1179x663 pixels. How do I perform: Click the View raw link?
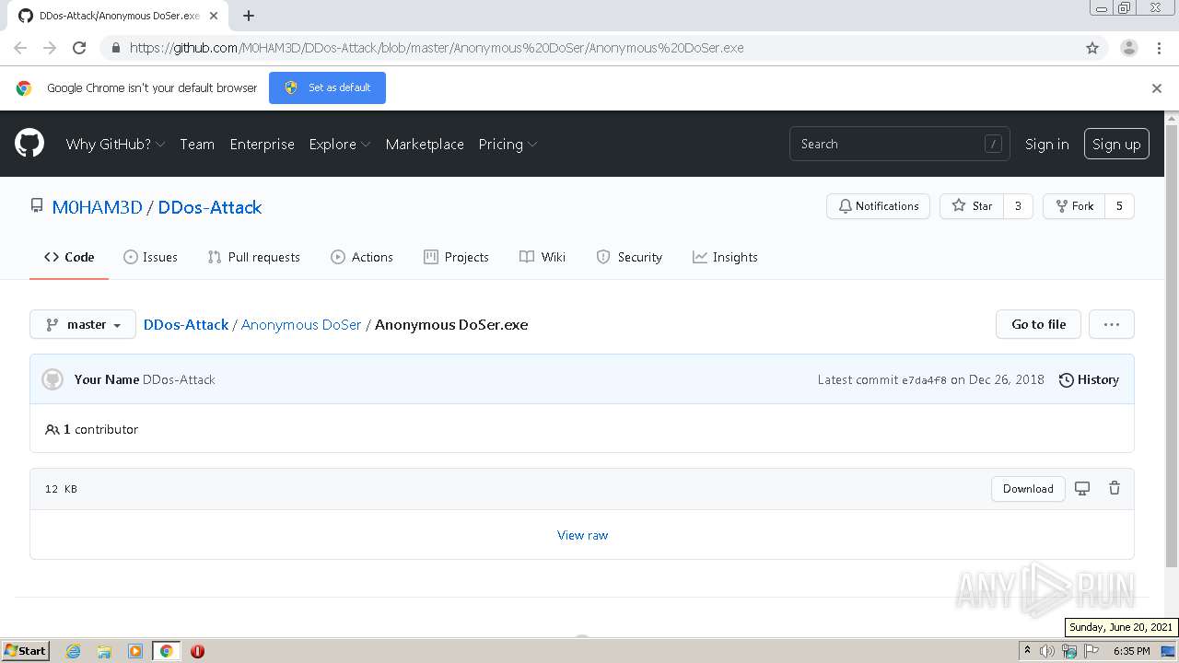tap(582, 535)
